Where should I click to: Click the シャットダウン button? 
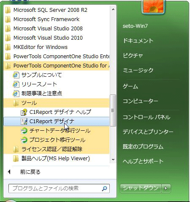click(x=141, y=188)
